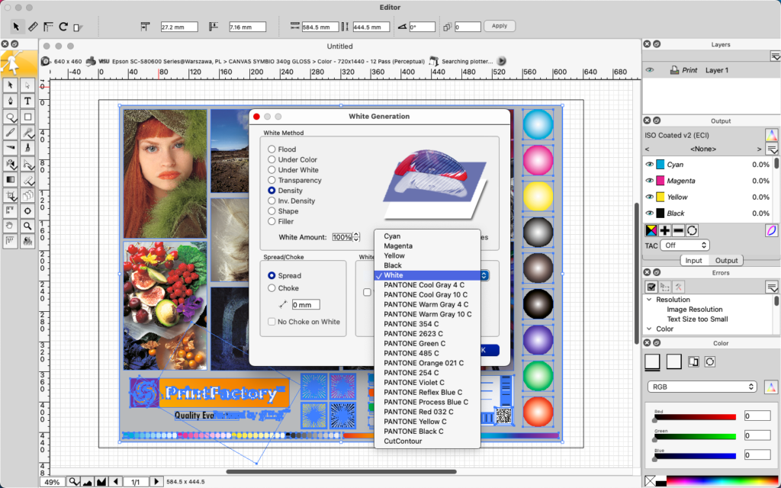Select the Rectangle shape tool

tap(27, 117)
